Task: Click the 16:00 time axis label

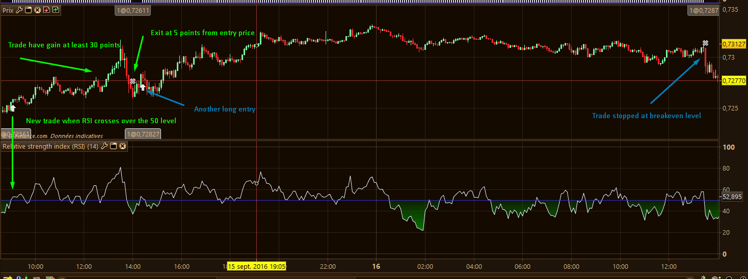Action: (181, 266)
